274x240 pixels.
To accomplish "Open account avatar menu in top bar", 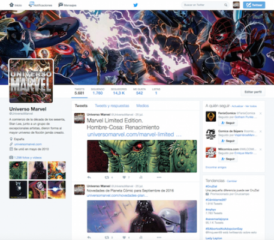I will 236,5.
